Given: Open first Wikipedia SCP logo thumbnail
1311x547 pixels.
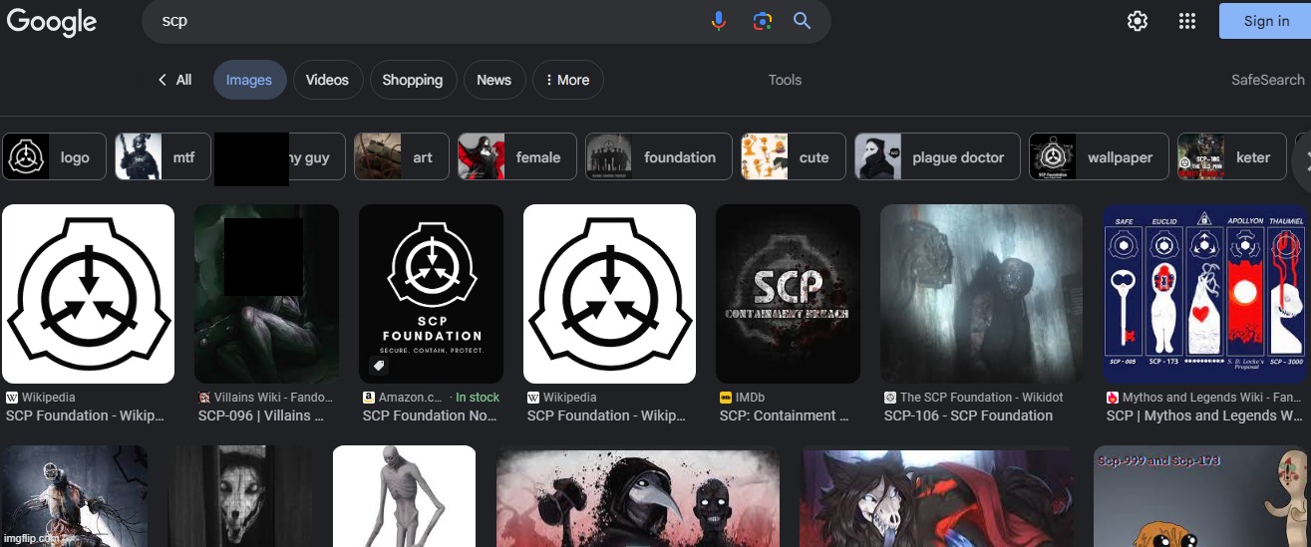Looking at the screenshot, I should (88, 294).
